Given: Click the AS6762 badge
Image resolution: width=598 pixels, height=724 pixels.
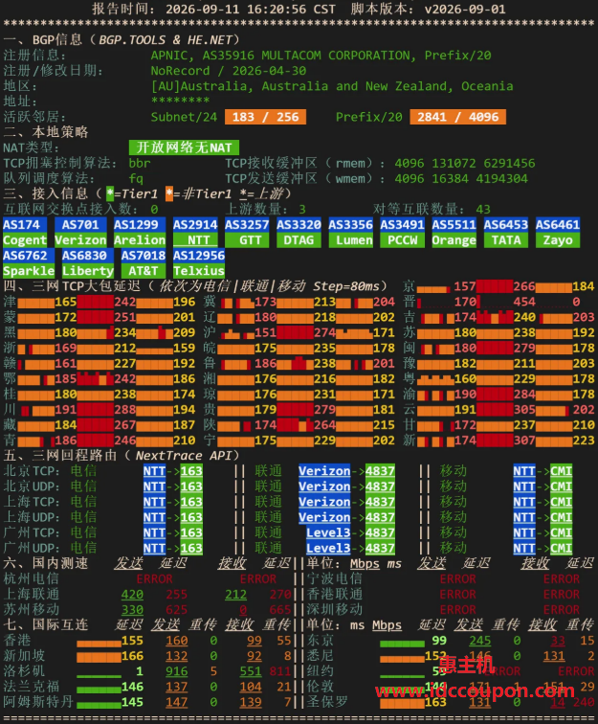Looking at the screenshot, I should (29, 256).
